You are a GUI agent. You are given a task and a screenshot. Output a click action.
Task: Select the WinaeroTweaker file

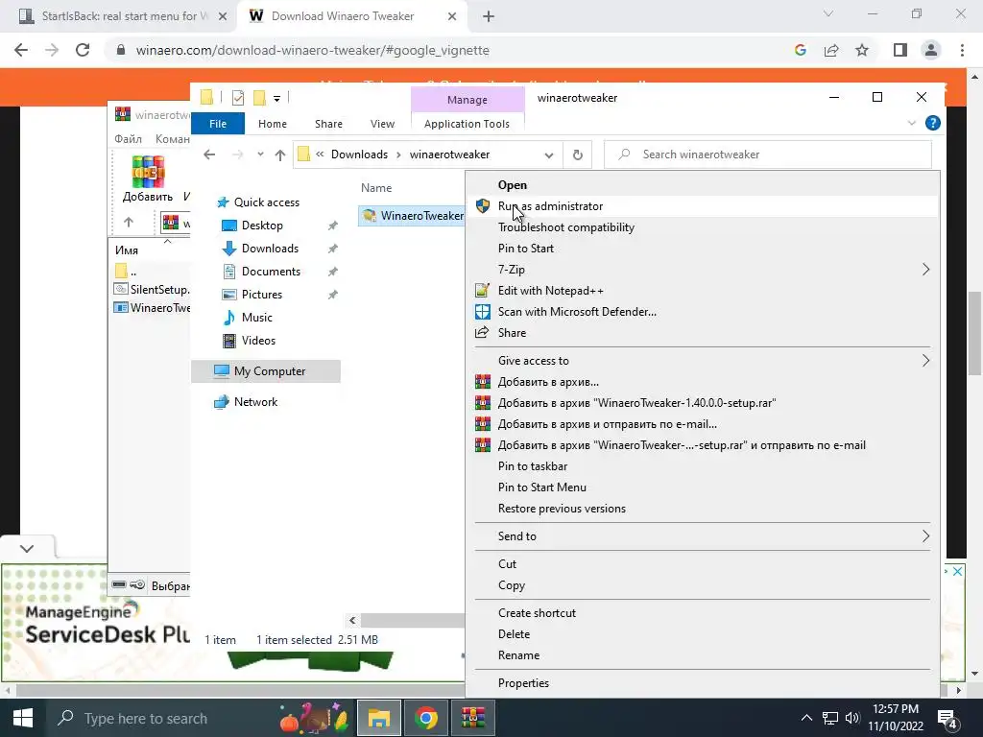point(413,216)
